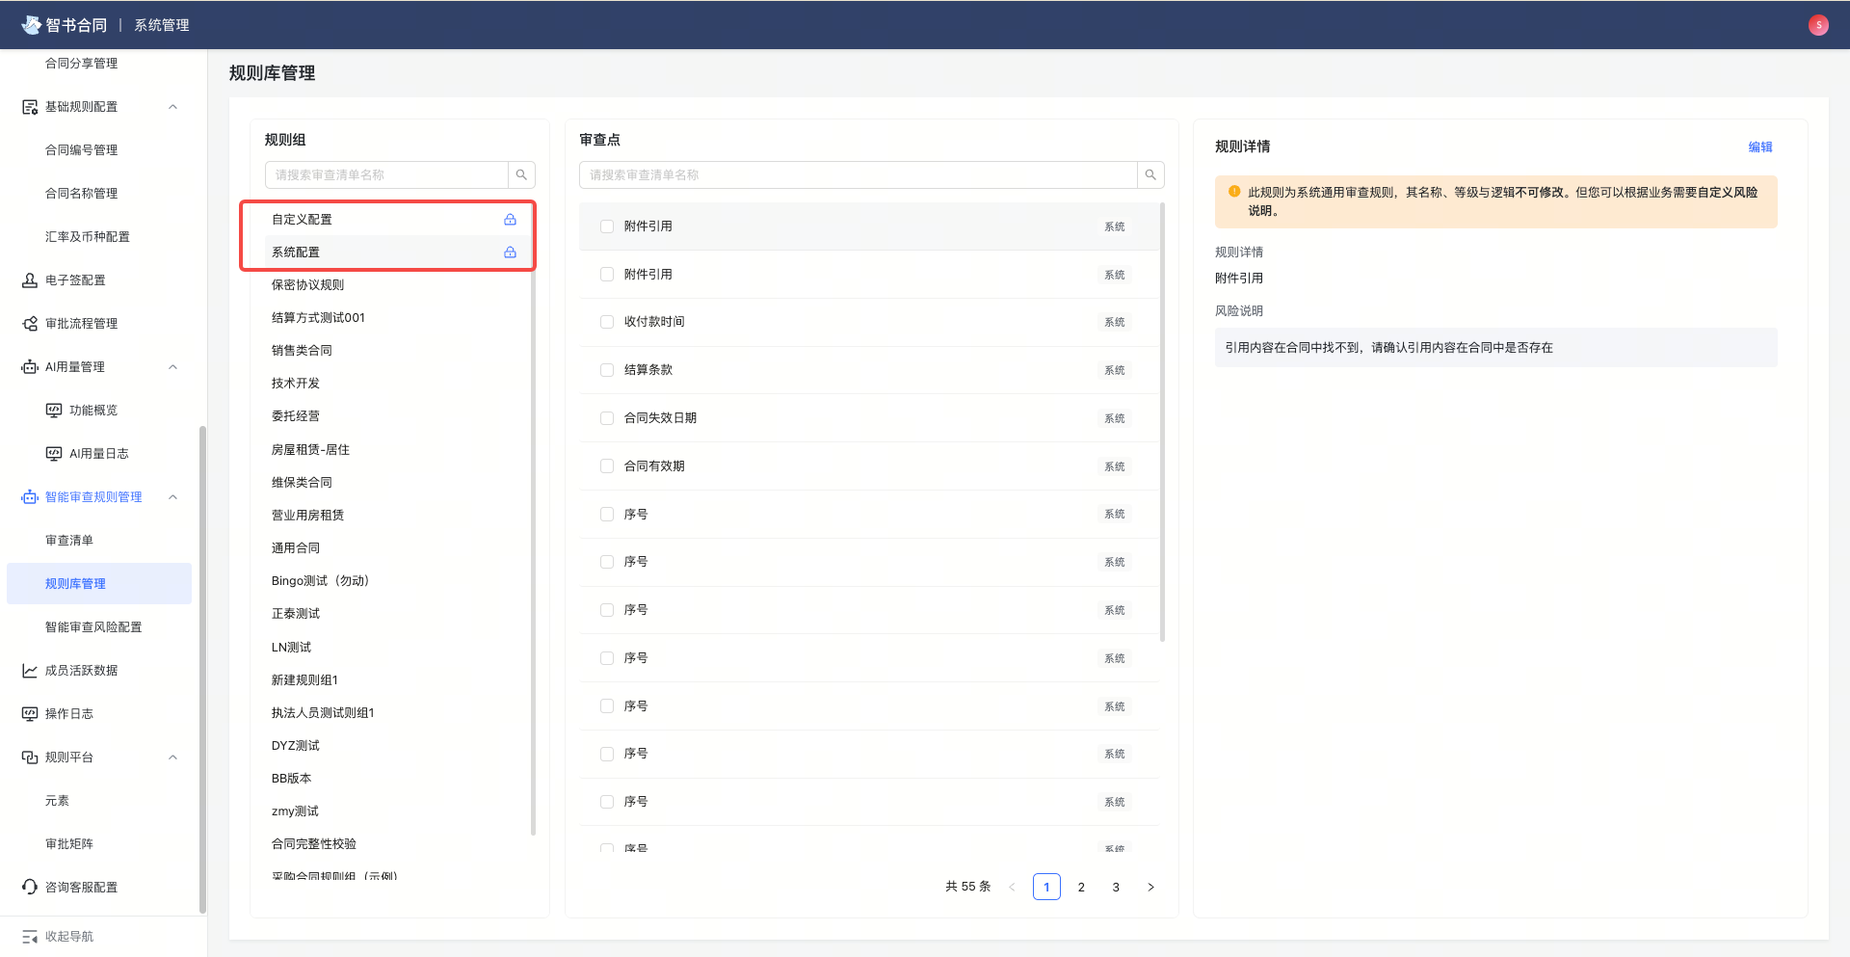Viewport: 1850px width, 957px height.
Task: Collapse navigation with 收起导航
Action: coord(67,936)
